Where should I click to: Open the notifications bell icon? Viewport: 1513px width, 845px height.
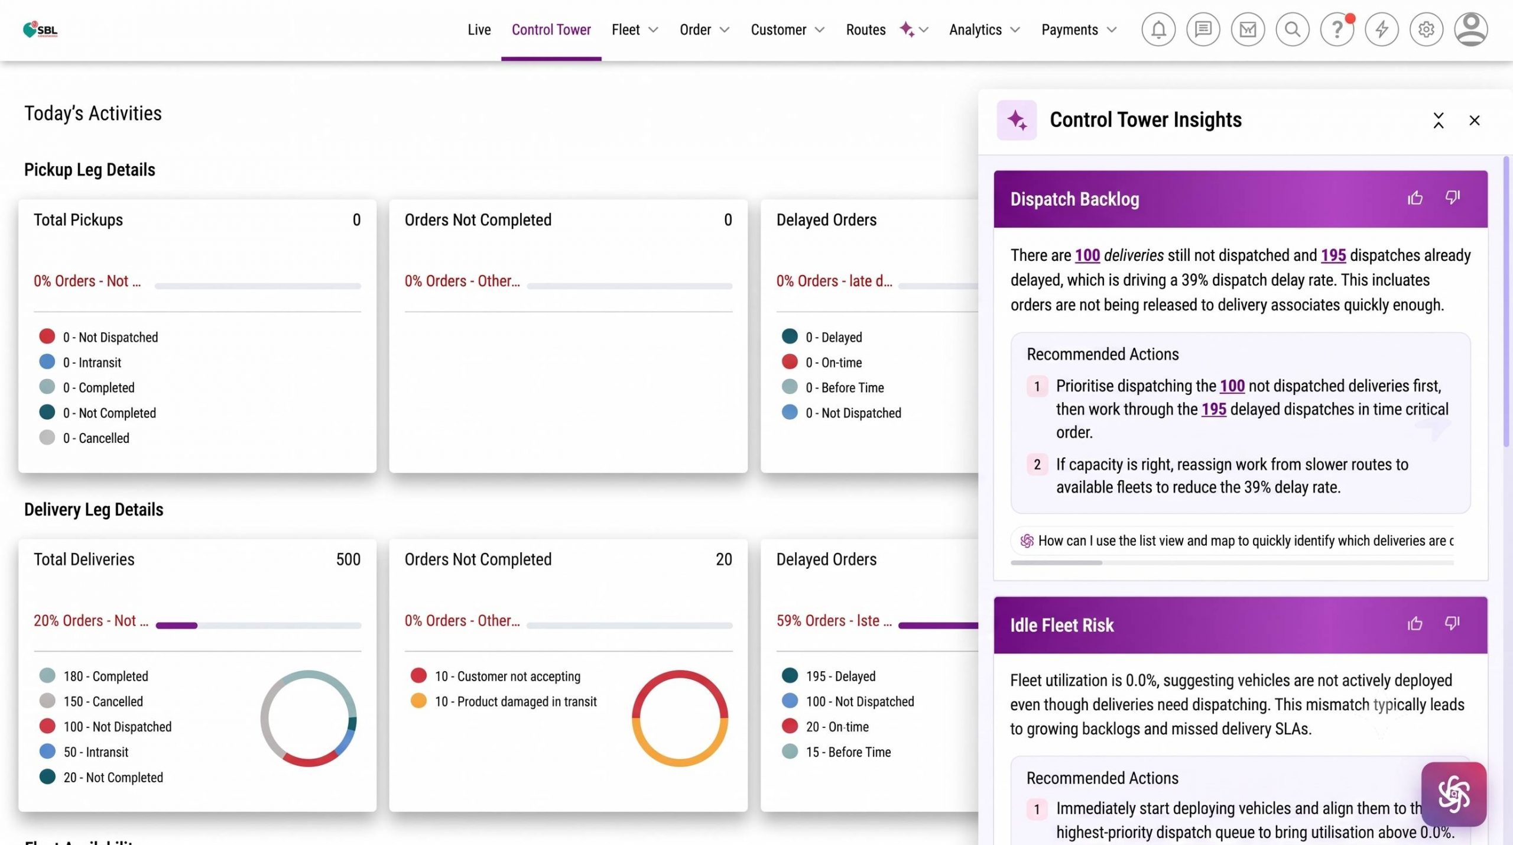1158,29
